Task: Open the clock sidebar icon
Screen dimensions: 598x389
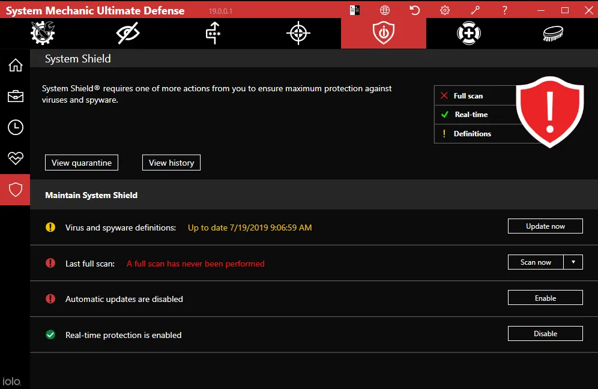Action: coord(15,127)
